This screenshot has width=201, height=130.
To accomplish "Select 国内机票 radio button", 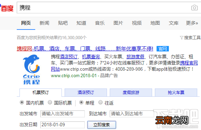I will (x=22, y=103).
